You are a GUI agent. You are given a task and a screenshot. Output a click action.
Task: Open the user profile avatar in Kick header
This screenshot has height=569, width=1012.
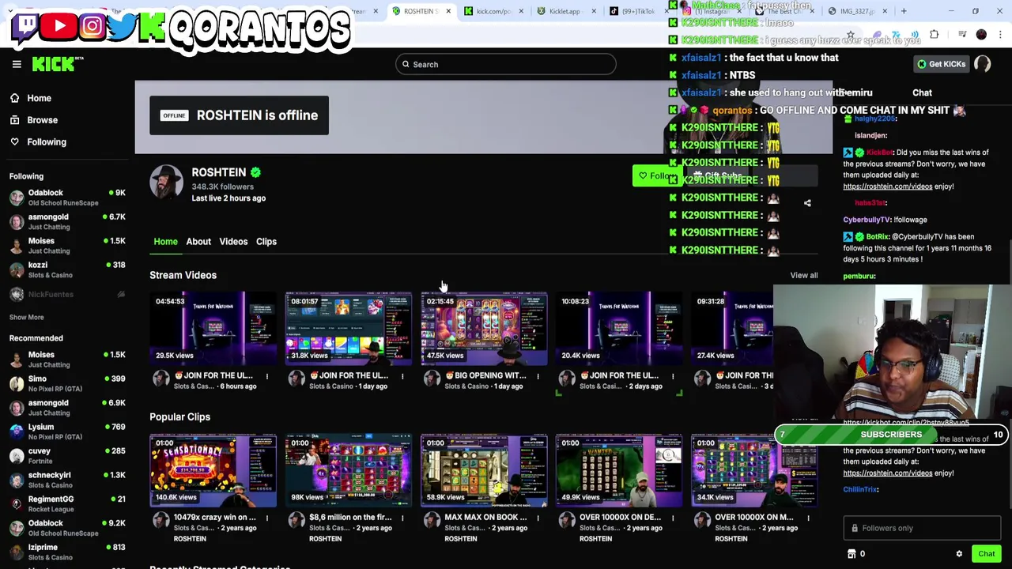click(x=983, y=64)
